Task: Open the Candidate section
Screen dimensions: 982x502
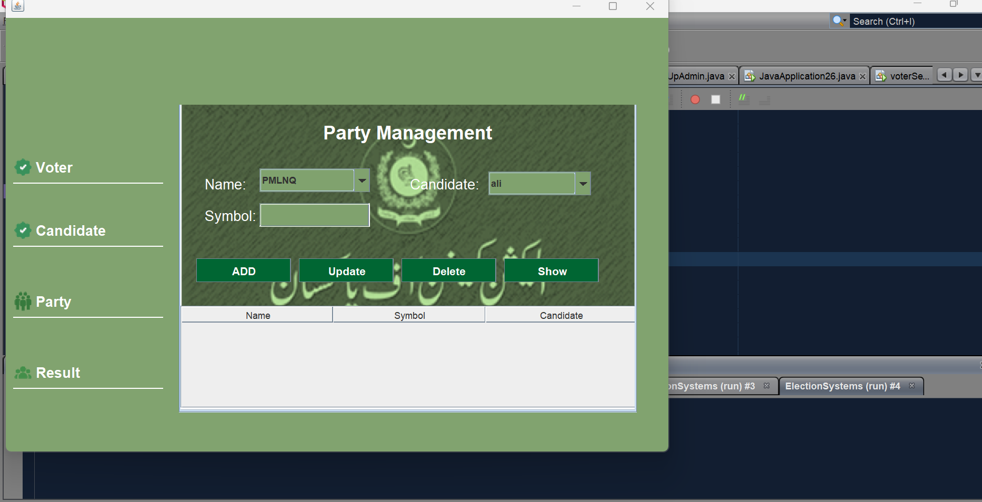Action: [x=71, y=231]
